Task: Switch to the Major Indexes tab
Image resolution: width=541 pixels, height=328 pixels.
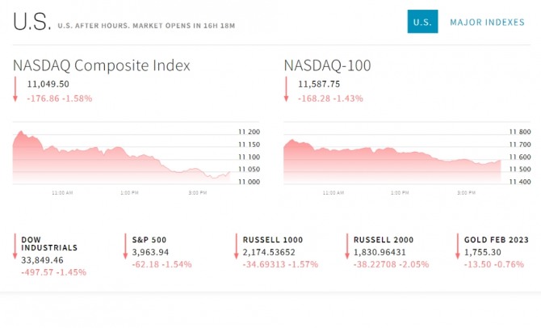Action: [487, 22]
